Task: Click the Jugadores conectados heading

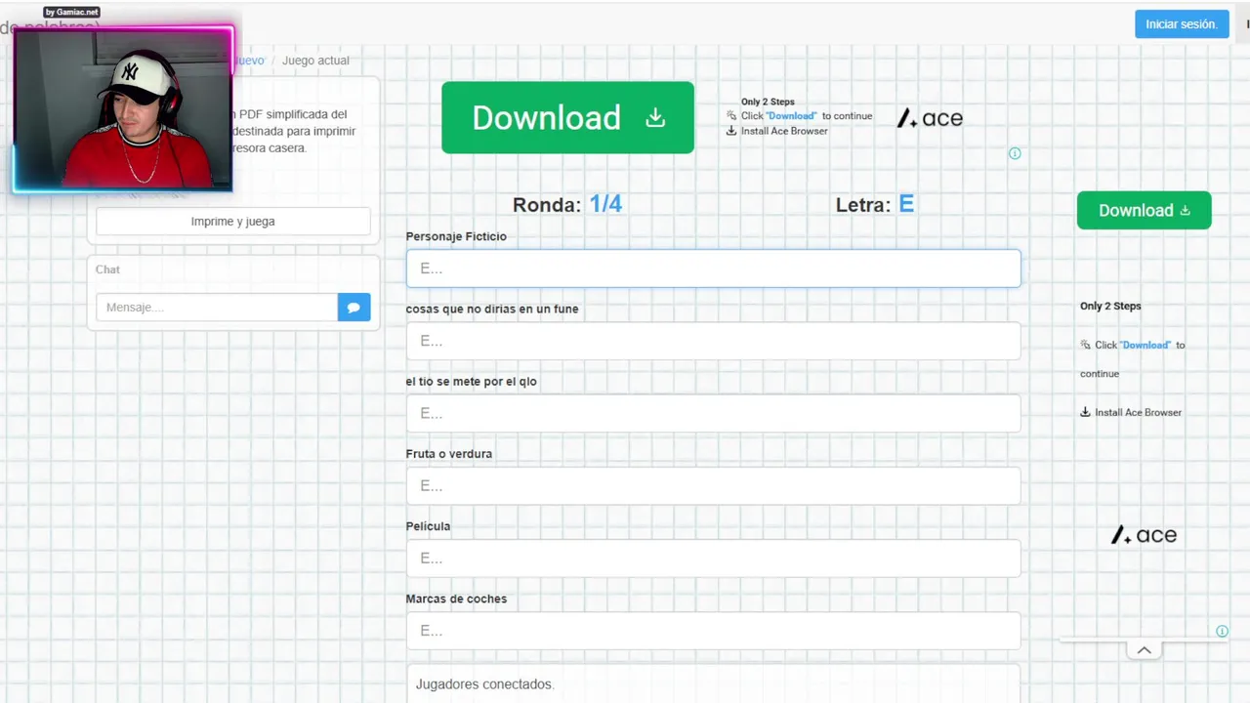Action: pyautogui.click(x=484, y=684)
